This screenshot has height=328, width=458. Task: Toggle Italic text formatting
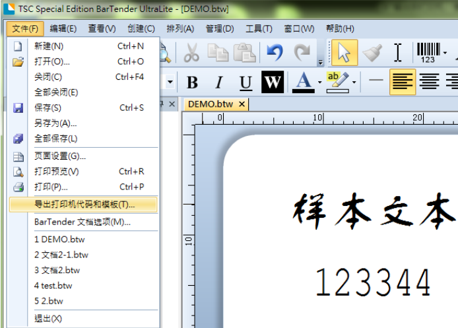click(x=219, y=82)
